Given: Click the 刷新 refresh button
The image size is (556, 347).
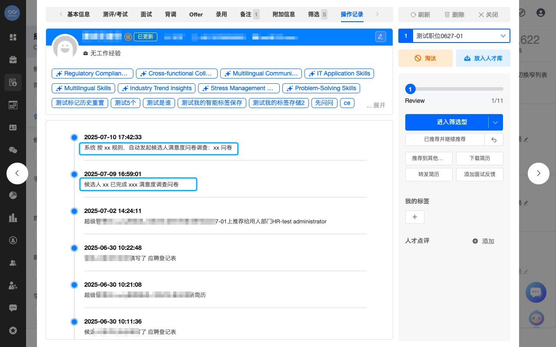Looking at the screenshot, I should coord(420,15).
